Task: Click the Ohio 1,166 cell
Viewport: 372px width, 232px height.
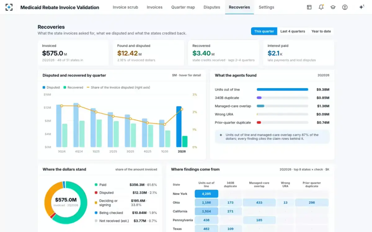Action: pos(206,203)
